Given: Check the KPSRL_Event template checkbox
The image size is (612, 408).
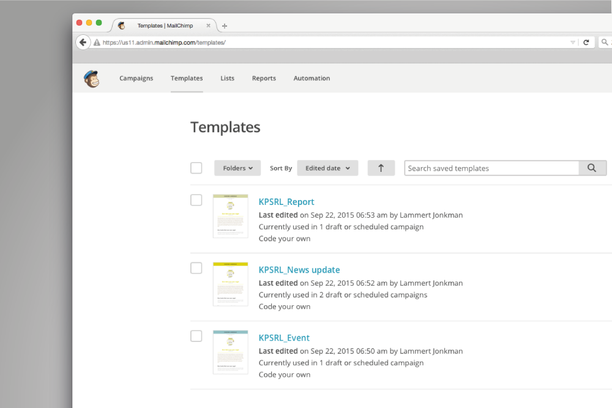Looking at the screenshot, I should pos(196,336).
